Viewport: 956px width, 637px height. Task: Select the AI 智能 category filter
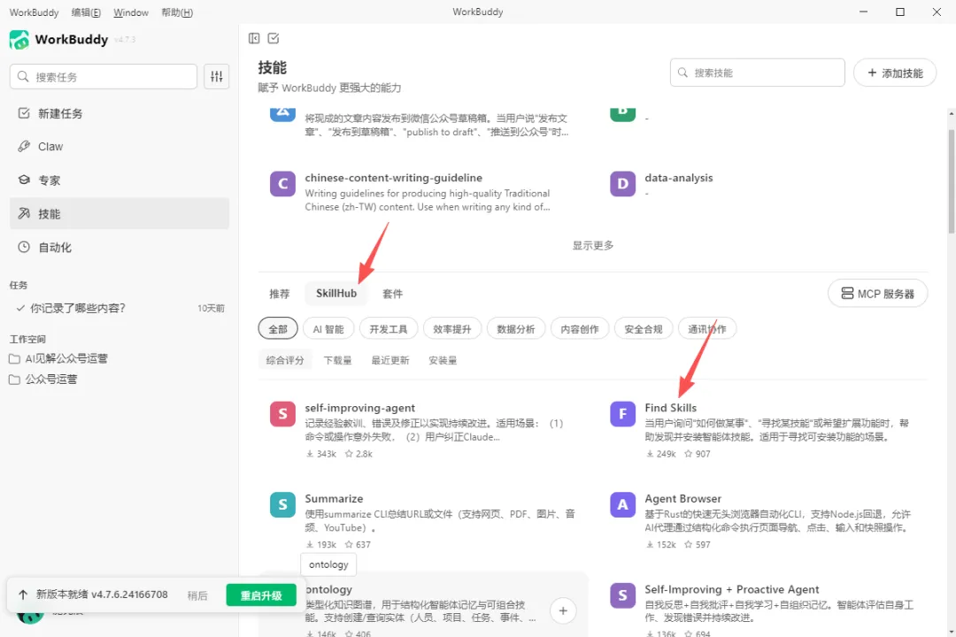pyautogui.click(x=328, y=329)
